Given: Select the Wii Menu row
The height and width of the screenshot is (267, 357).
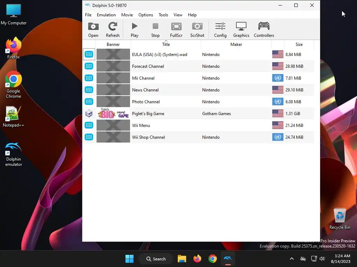Looking at the screenshot, I should (x=198, y=125).
